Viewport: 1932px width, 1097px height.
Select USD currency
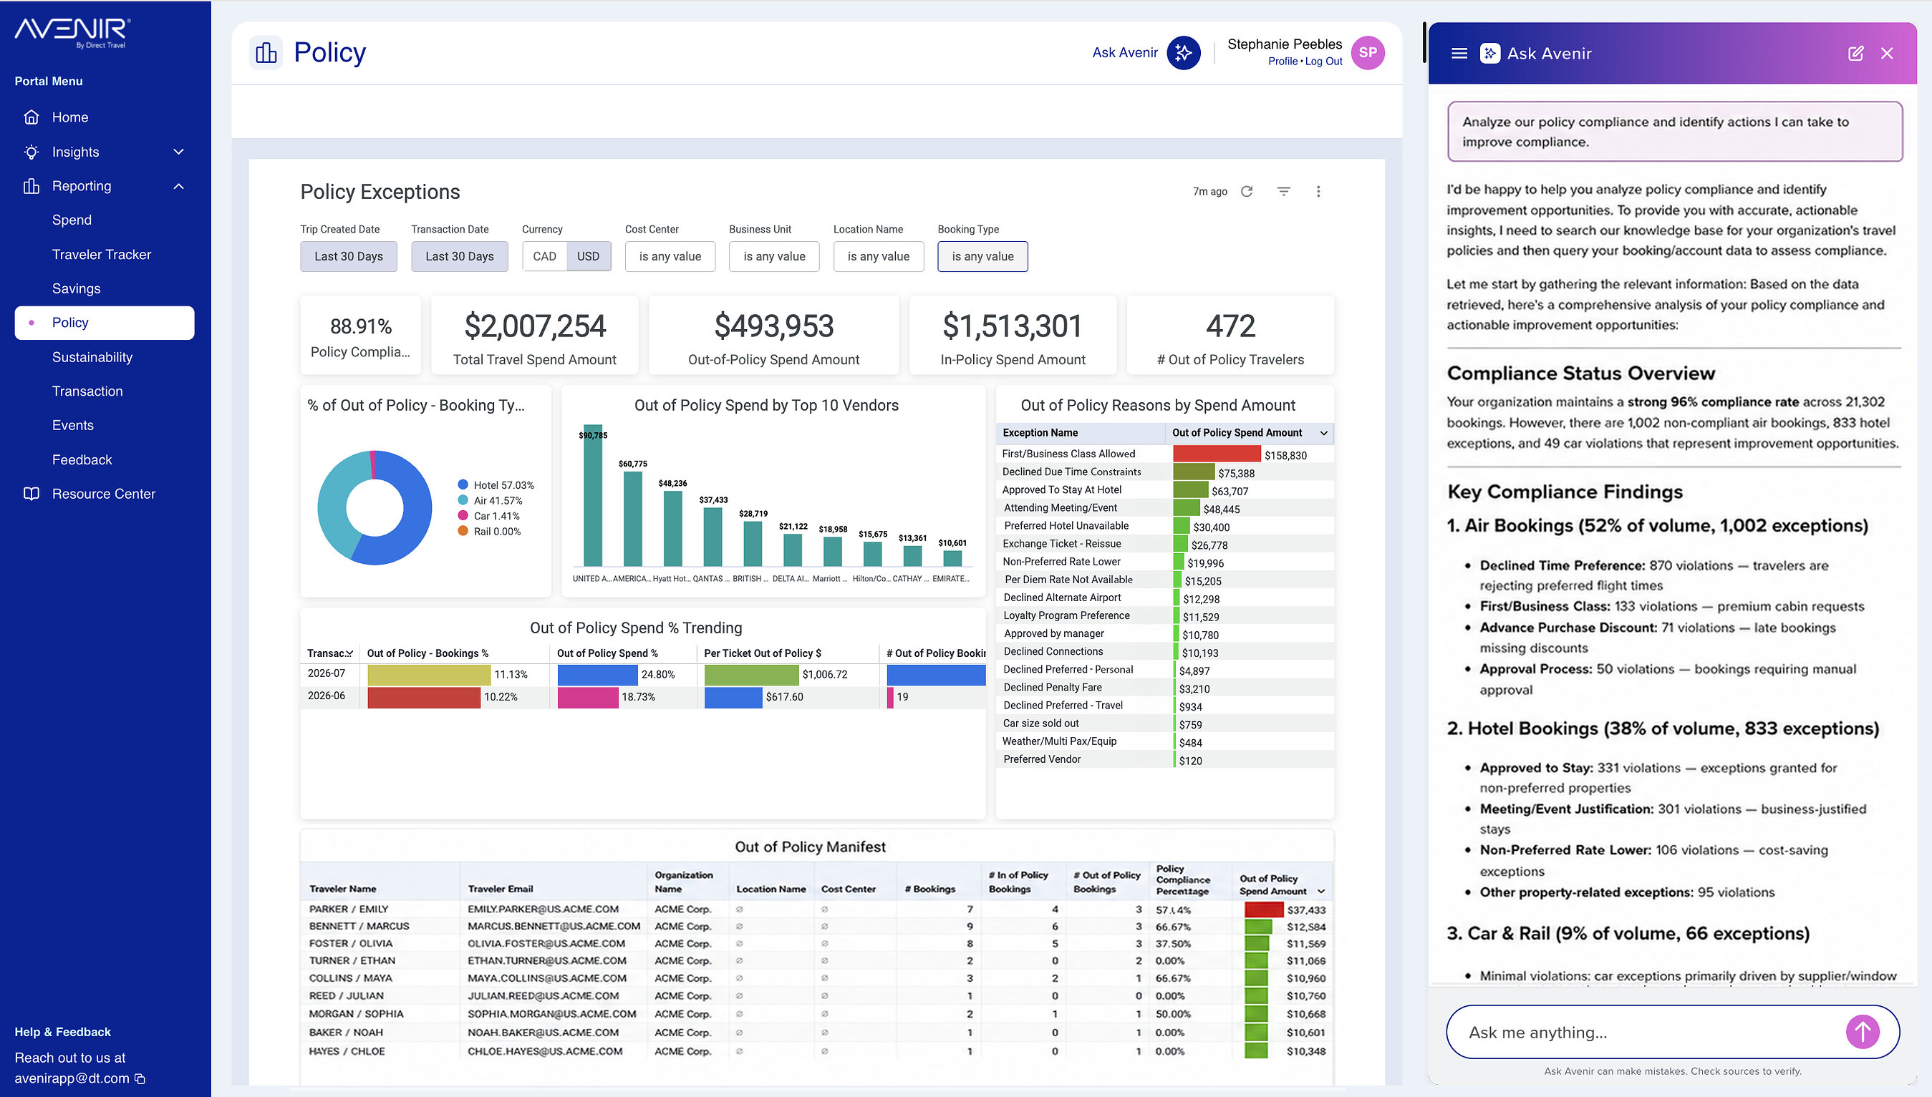[588, 256]
